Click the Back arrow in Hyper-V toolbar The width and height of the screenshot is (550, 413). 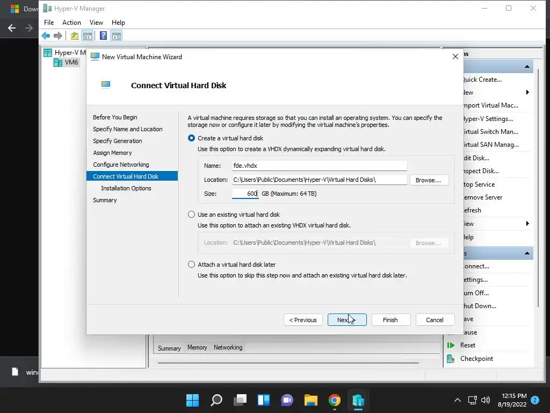pyautogui.click(x=46, y=35)
